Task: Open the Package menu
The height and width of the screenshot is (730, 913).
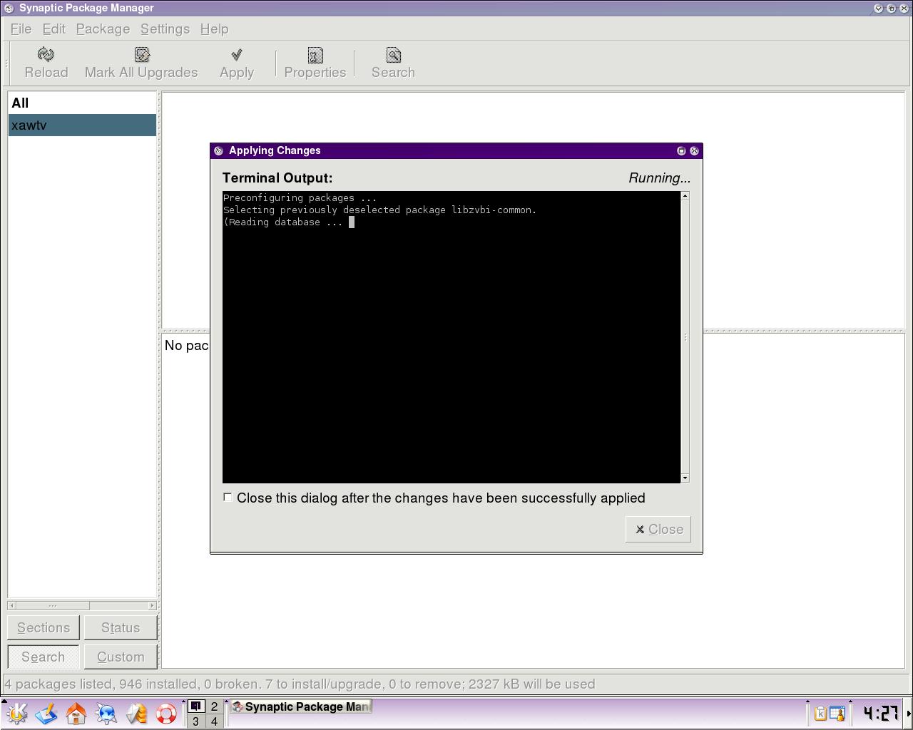Action: pos(103,29)
